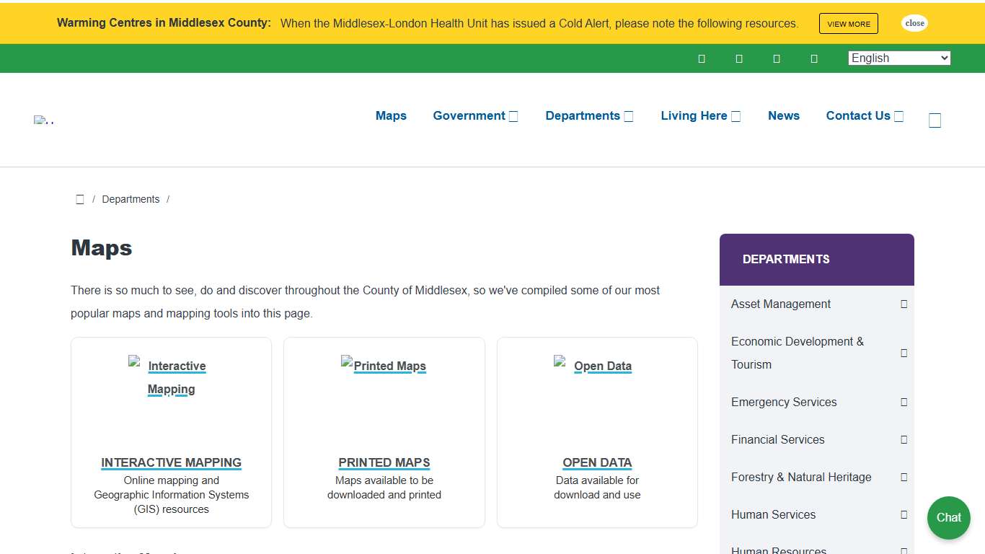Click the second social media icon in header
Viewport: 985px width, 554px height.
coord(739,58)
